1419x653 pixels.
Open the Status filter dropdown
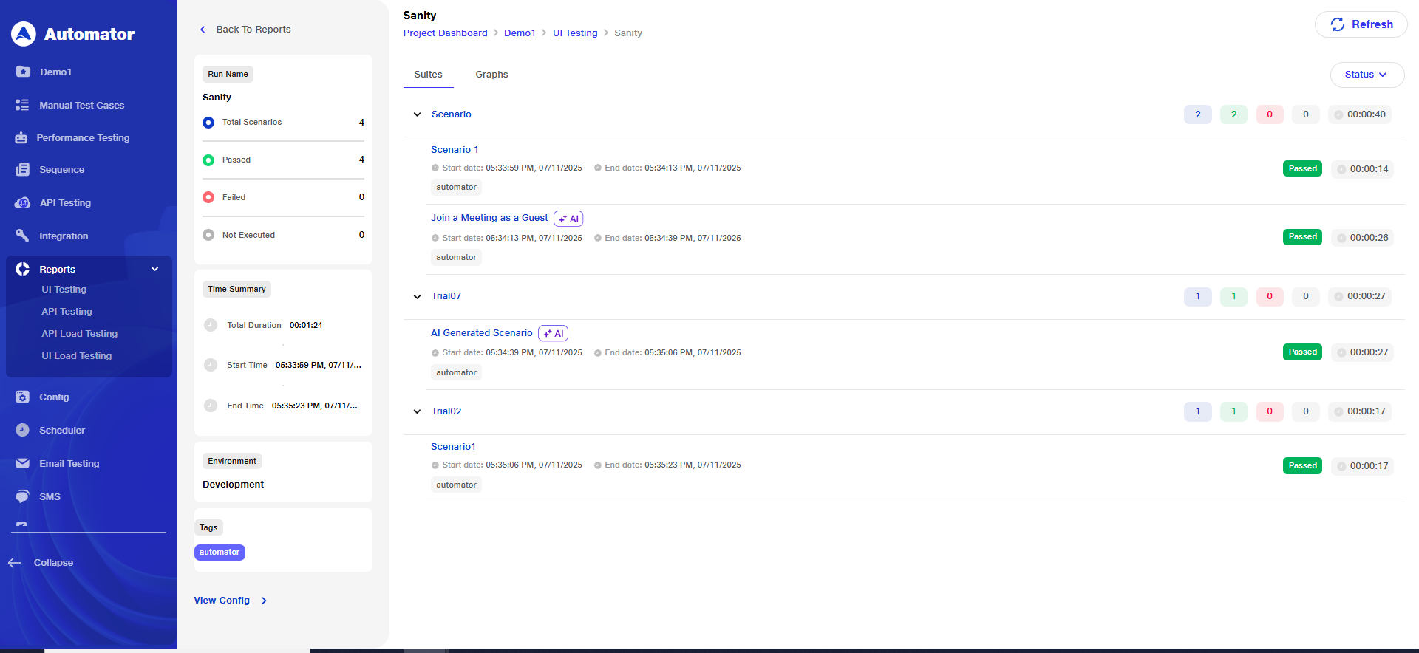pos(1367,75)
